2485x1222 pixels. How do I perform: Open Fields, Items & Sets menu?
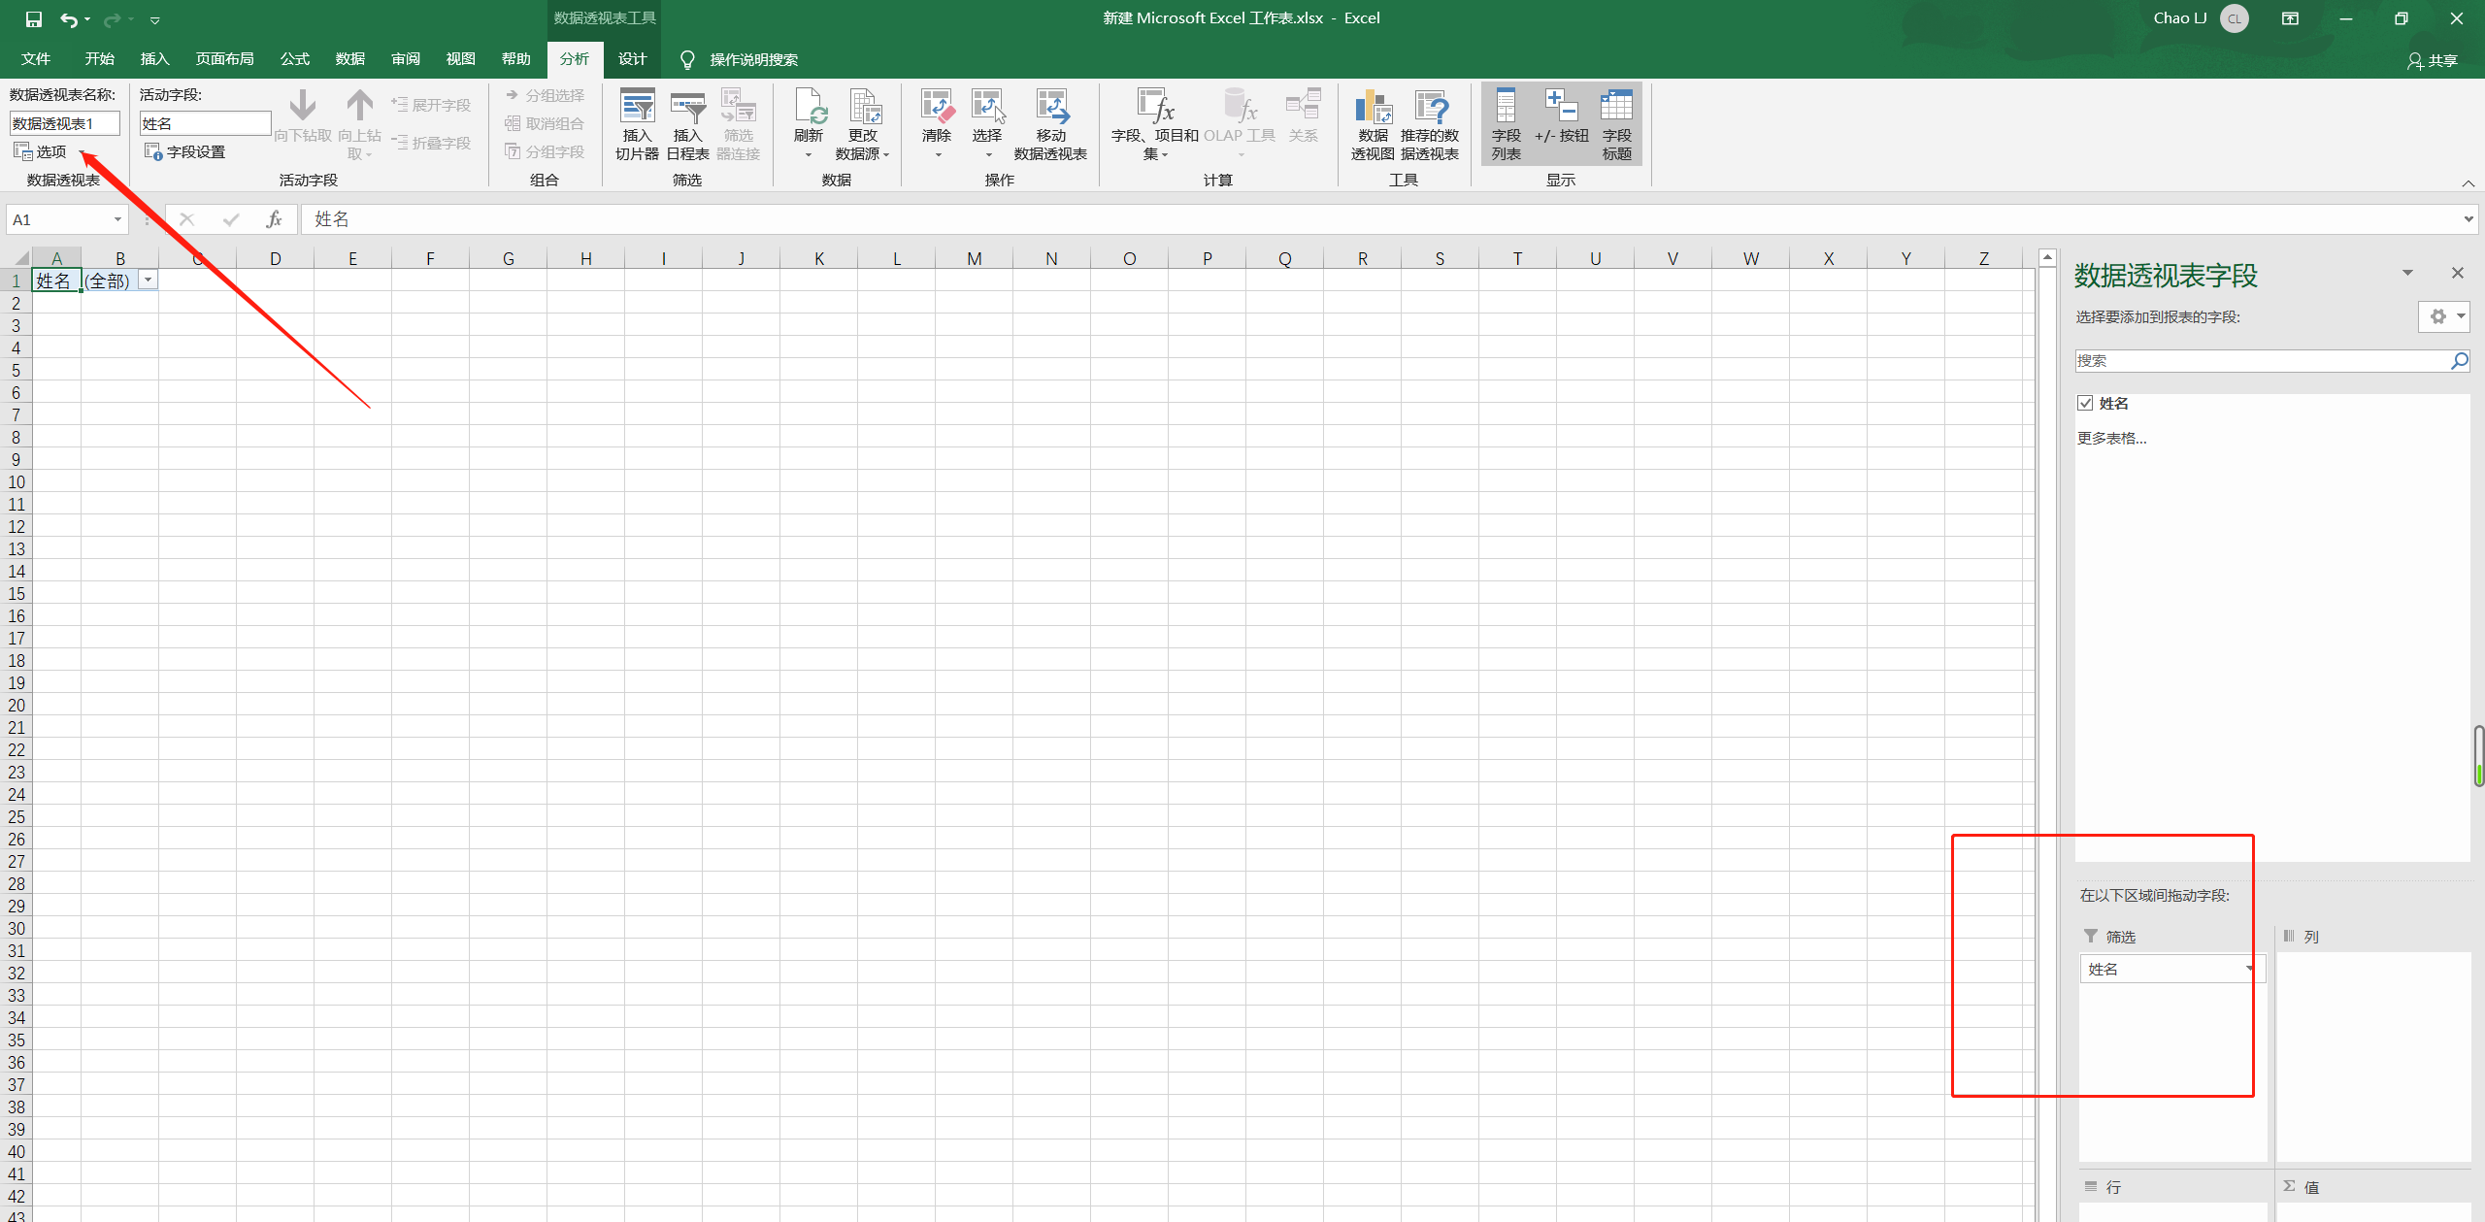tap(1155, 124)
